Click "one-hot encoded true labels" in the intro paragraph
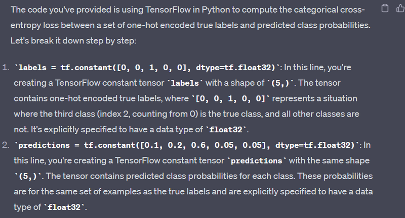 click(142, 25)
